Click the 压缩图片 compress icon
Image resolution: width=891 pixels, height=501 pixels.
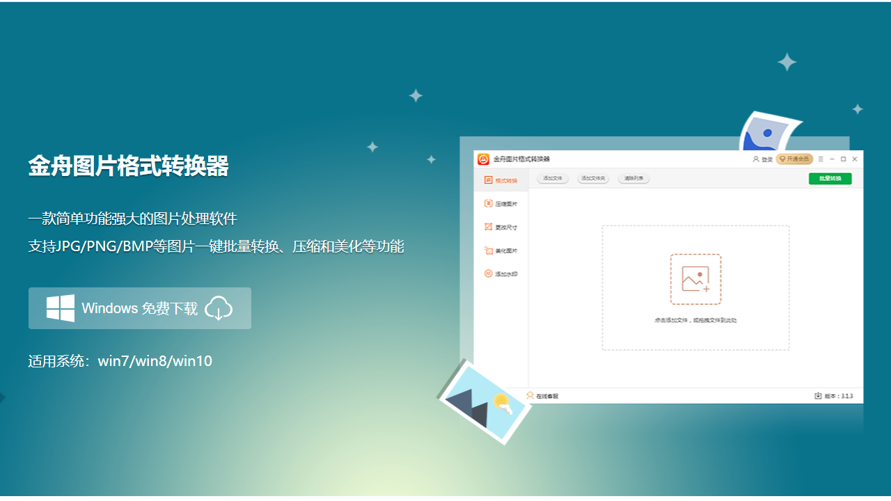click(x=488, y=204)
